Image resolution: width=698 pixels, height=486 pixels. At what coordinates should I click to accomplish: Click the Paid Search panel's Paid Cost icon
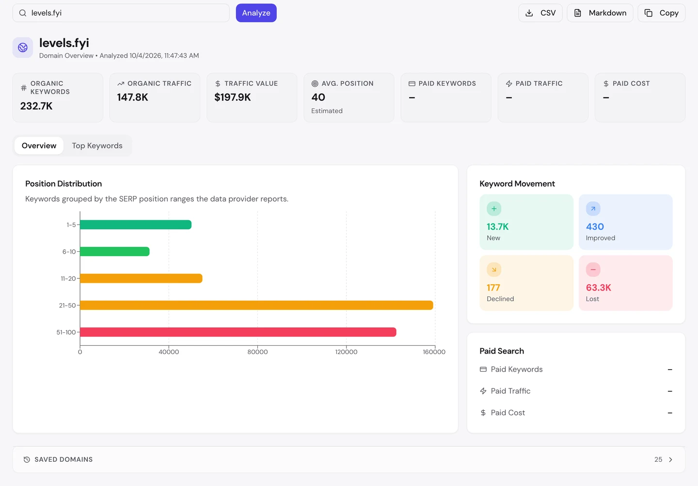tap(483, 413)
